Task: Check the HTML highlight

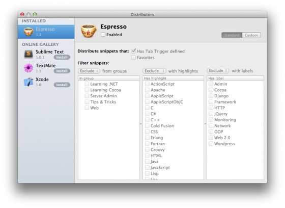Action: click(147, 155)
